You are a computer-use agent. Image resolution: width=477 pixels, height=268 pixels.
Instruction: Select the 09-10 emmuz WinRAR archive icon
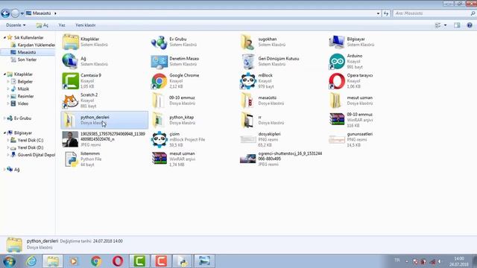point(337,119)
